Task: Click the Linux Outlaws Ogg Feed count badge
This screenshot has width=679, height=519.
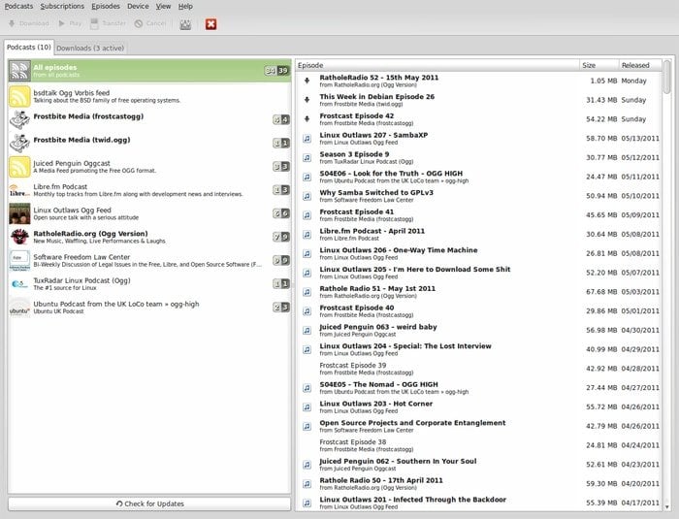Action: 281,213
